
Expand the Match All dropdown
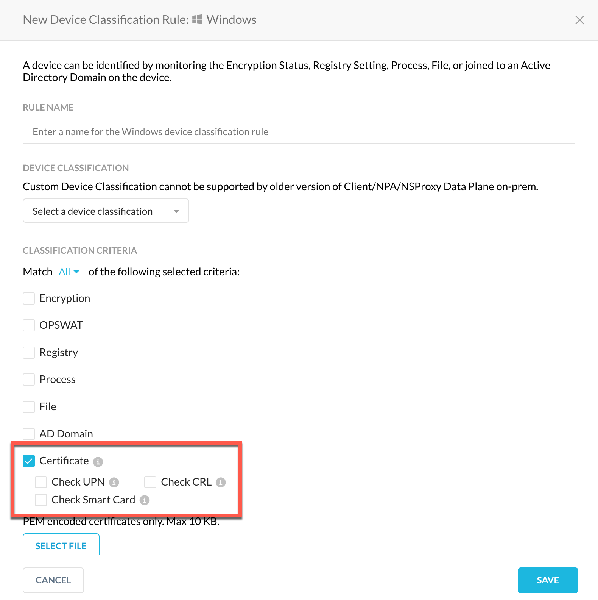[69, 272]
